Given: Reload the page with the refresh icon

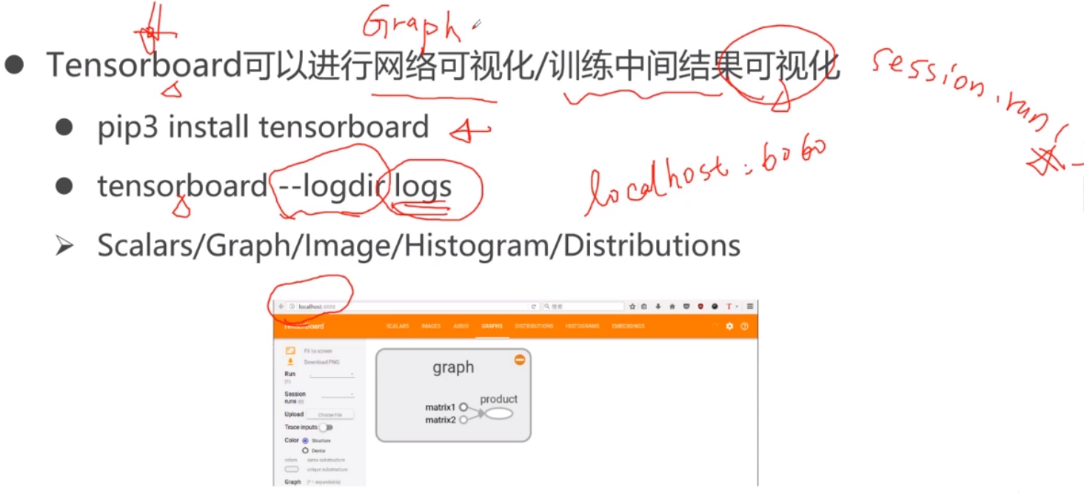Looking at the screenshot, I should [x=534, y=306].
